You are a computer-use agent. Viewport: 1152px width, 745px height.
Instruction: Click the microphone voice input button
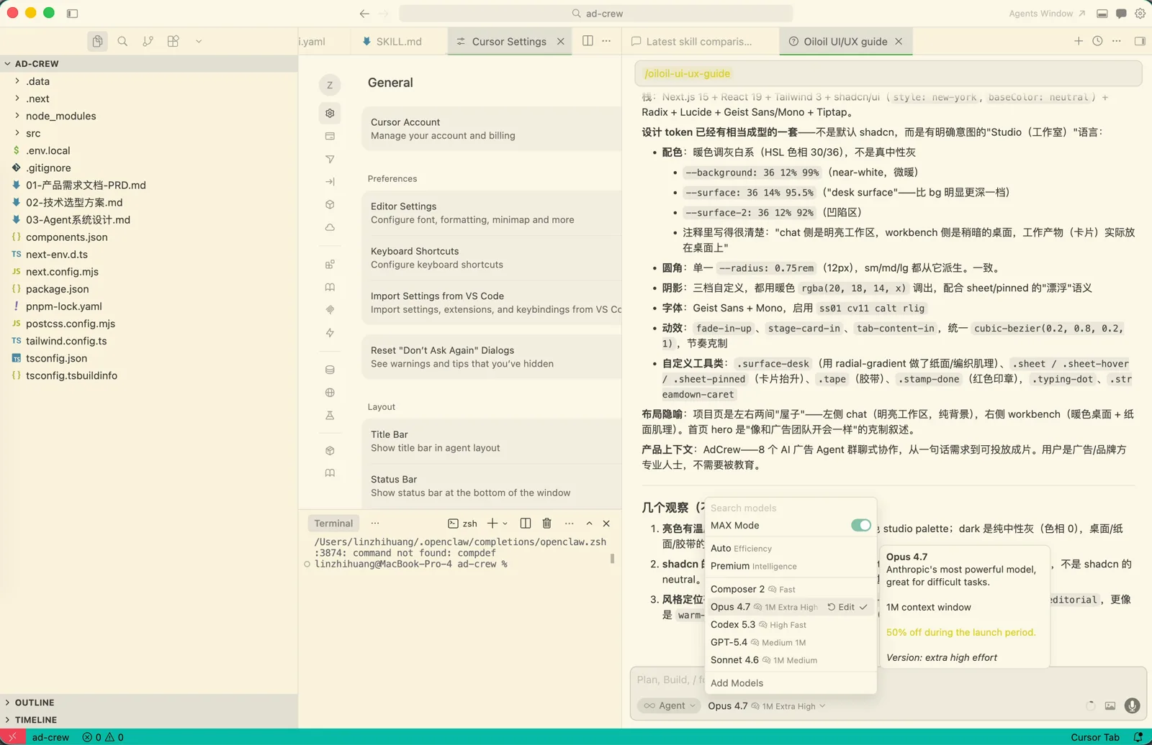1132,705
